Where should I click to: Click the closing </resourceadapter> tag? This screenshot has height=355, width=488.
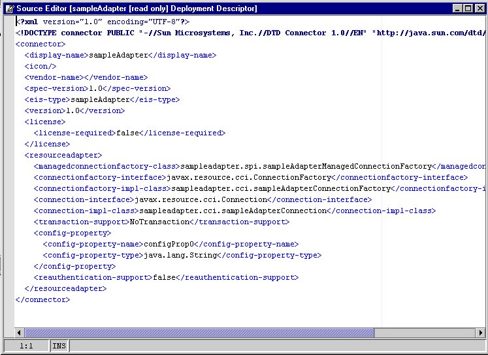[65, 289]
